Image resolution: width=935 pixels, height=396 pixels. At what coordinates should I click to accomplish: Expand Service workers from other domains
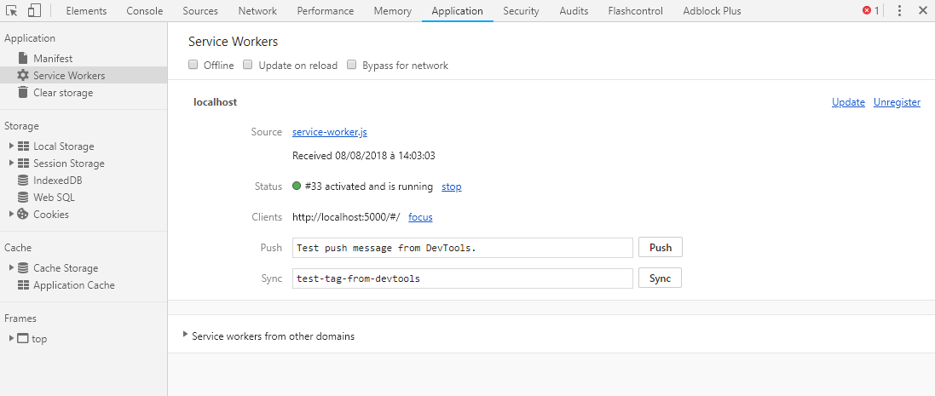[x=186, y=336]
